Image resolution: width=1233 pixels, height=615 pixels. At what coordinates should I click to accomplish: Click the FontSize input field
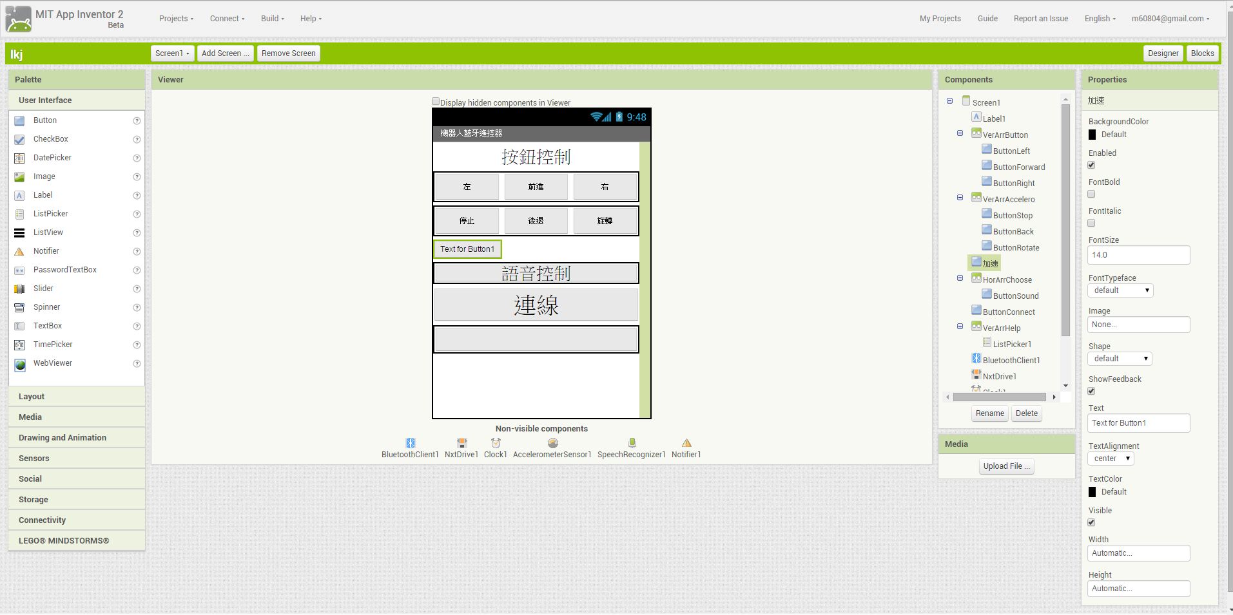click(1138, 255)
